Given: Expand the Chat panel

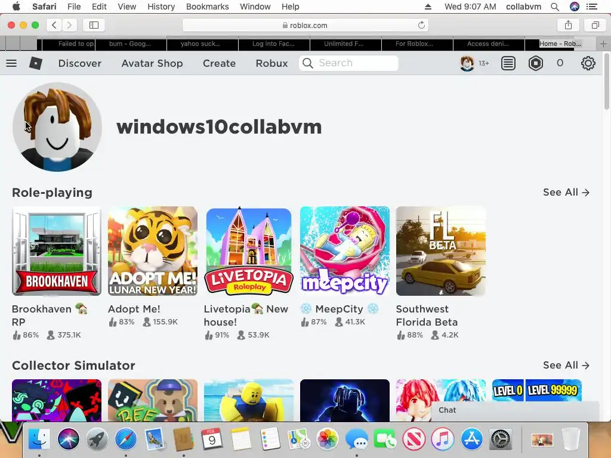Looking at the screenshot, I should (x=515, y=410).
